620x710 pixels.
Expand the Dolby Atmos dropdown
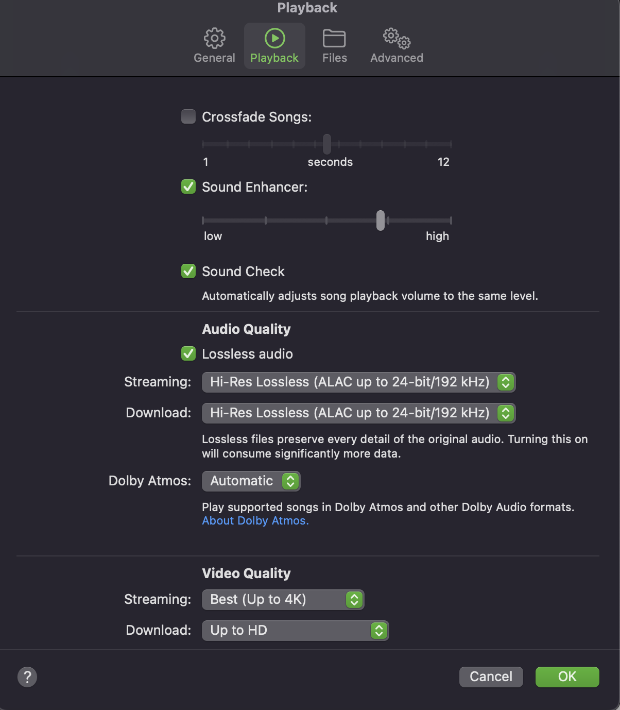251,481
